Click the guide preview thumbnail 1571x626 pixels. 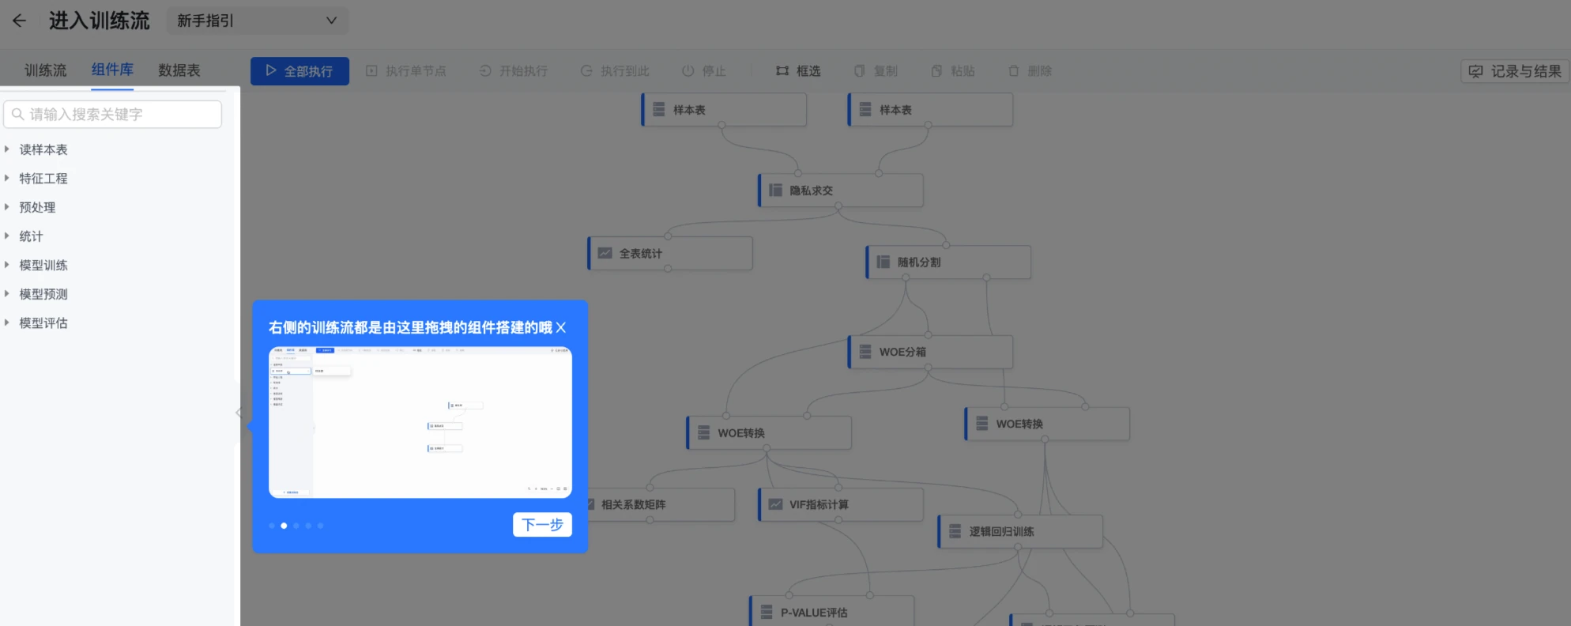click(420, 422)
